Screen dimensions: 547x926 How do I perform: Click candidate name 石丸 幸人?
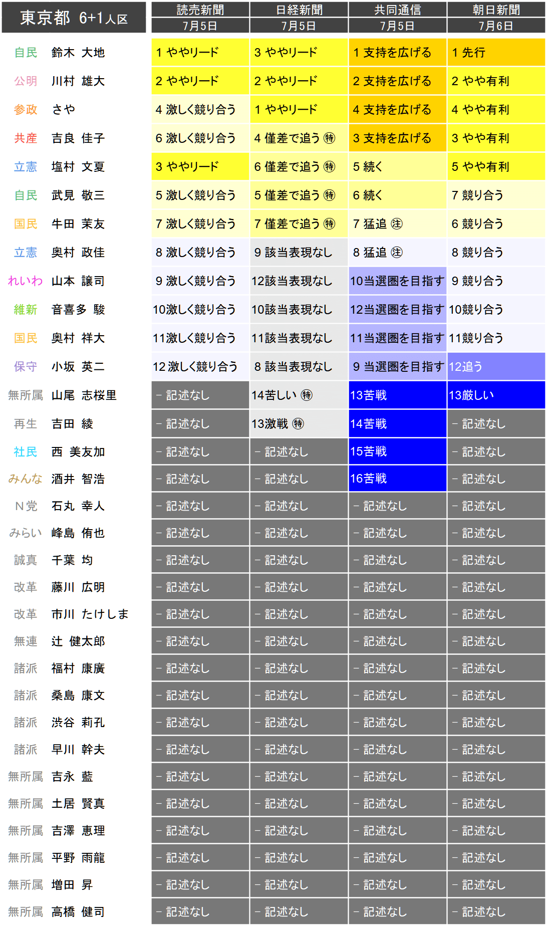pyautogui.click(x=78, y=506)
